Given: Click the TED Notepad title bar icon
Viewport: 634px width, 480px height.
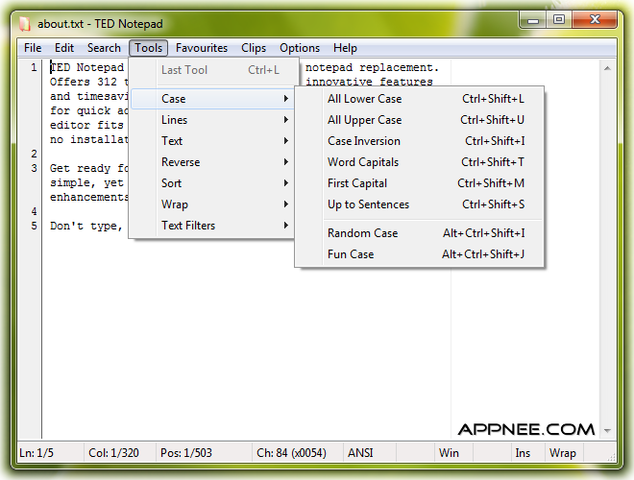Looking at the screenshot, I should (25, 24).
